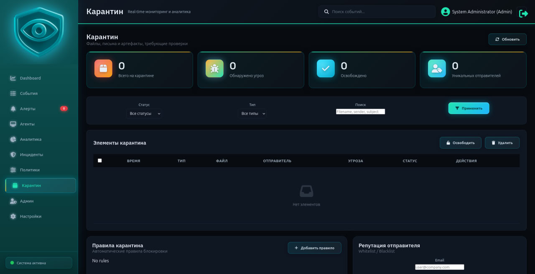Viewport: 535px width, 274px height.
Task: Click the search magnifier icon
Action: coord(326,12)
